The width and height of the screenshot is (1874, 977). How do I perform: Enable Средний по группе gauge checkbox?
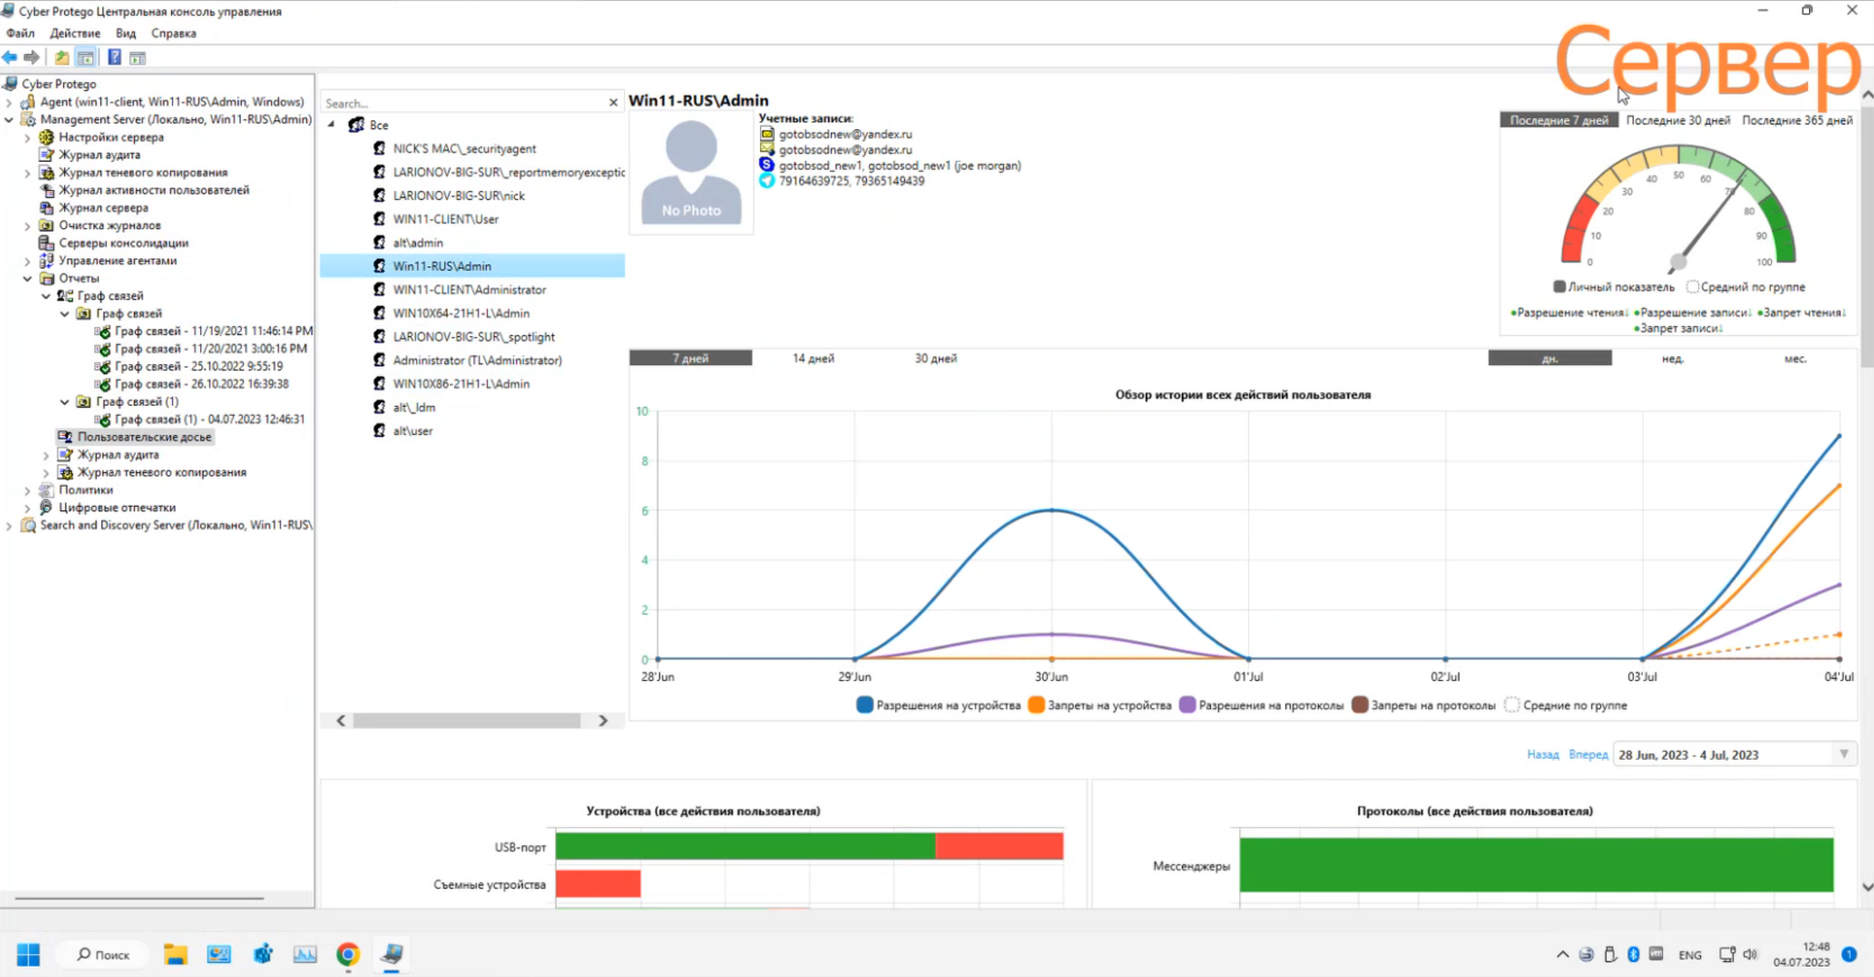(1692, 287)
